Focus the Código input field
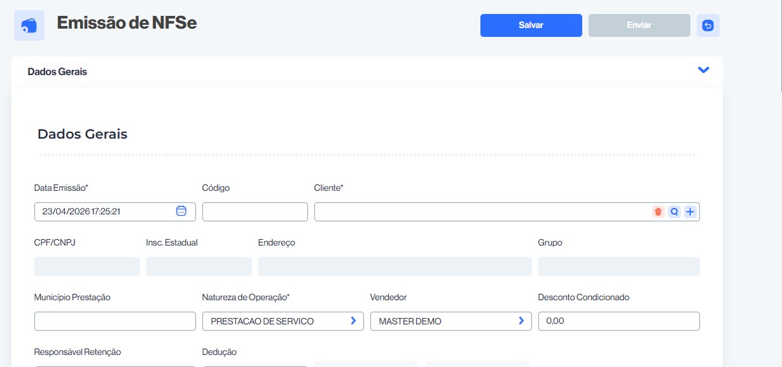The width and height of the screenshot is (782, 367). click(x=255, y=212)
